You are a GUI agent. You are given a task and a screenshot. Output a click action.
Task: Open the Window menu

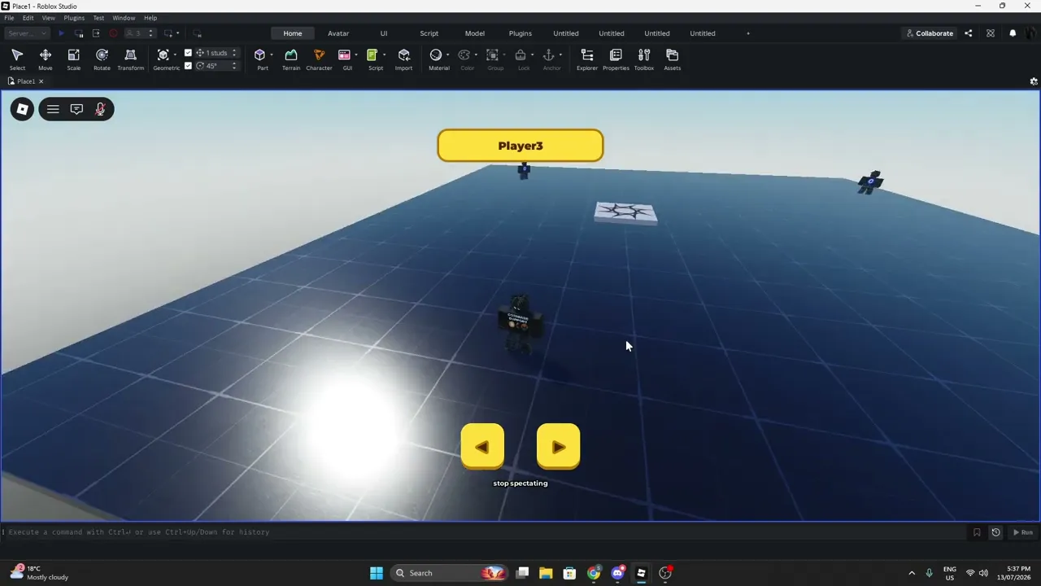pyautogui.click(x=124, y=18)
